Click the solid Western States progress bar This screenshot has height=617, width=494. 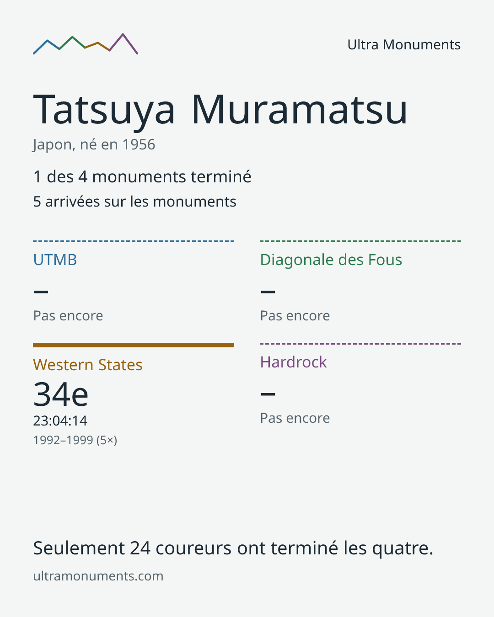(x=134, y=345)
